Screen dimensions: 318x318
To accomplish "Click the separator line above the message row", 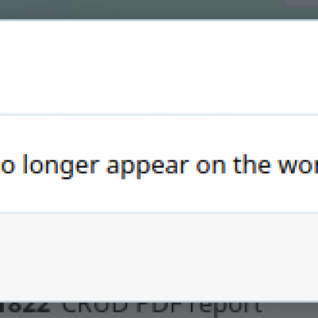I will [x=159, y=114].
